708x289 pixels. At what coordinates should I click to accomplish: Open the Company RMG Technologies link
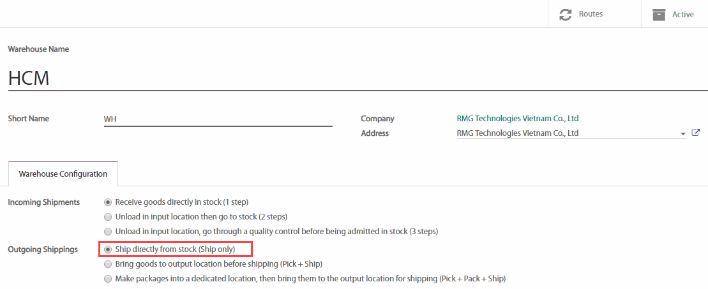click(517, 119)
